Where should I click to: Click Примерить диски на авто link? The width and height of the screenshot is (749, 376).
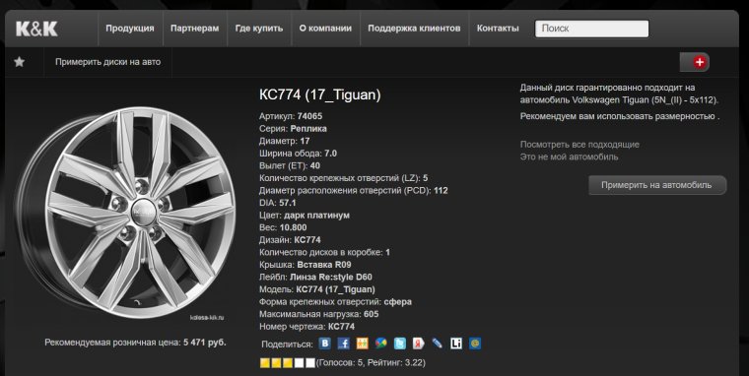click(x=108, y=62)
